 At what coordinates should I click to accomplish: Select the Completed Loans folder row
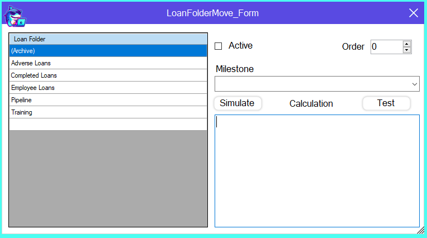click(108, 75)
